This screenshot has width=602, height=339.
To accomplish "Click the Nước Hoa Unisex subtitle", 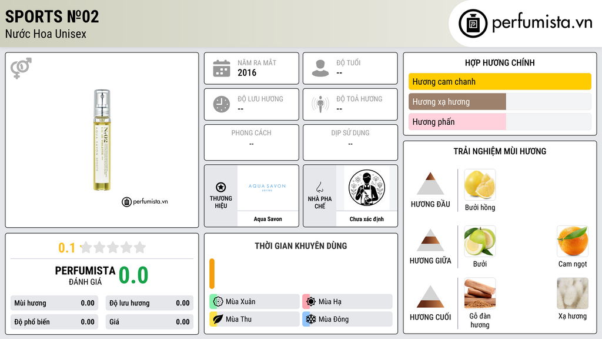I will (x=46, y=34).
